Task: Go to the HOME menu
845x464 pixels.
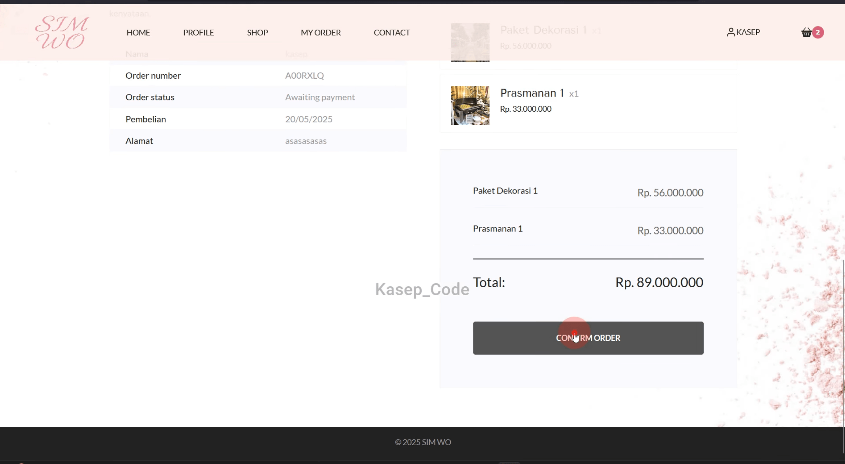Action: pos(138,32)
